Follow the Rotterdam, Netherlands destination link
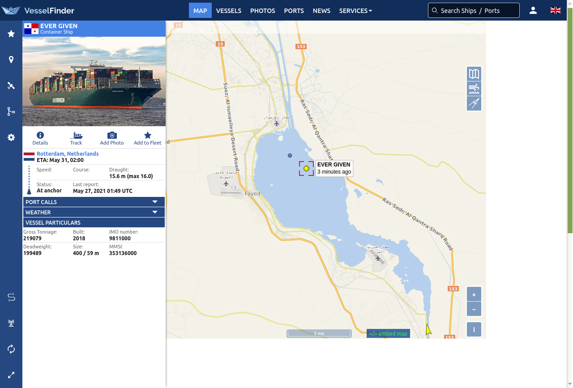The width and height of the screenshot is (573, 388). (68, 153)
